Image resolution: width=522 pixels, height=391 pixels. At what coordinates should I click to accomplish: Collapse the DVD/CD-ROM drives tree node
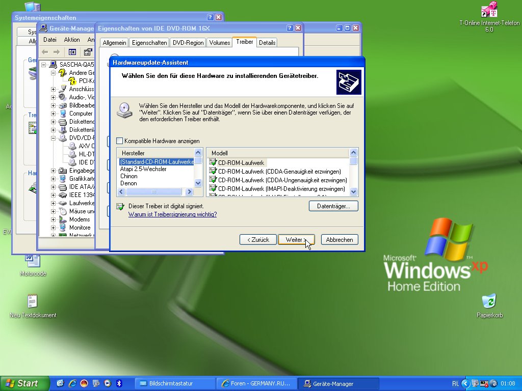coord(53,138)
